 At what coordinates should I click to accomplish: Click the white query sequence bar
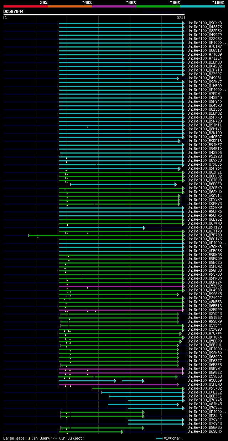[x=94, y=15]
